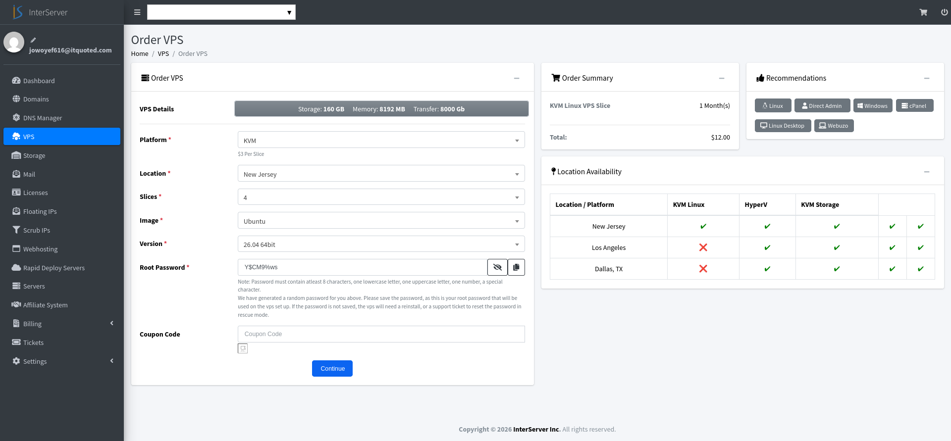951x441 pixels.
Task: Open Storage in sidebar
Action: pos(62,155)
